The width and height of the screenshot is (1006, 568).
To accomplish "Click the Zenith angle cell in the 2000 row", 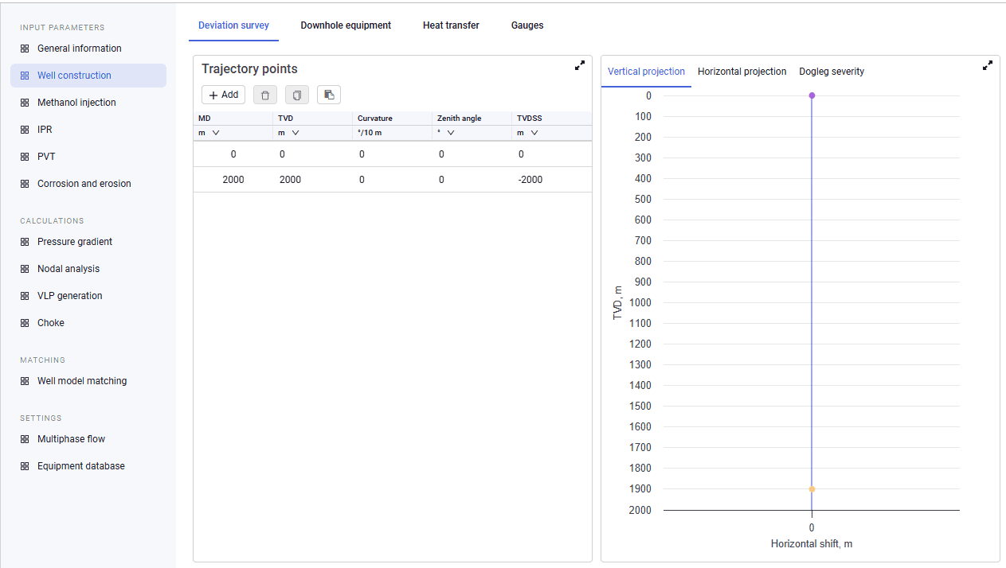I will [x=472, y=180].
